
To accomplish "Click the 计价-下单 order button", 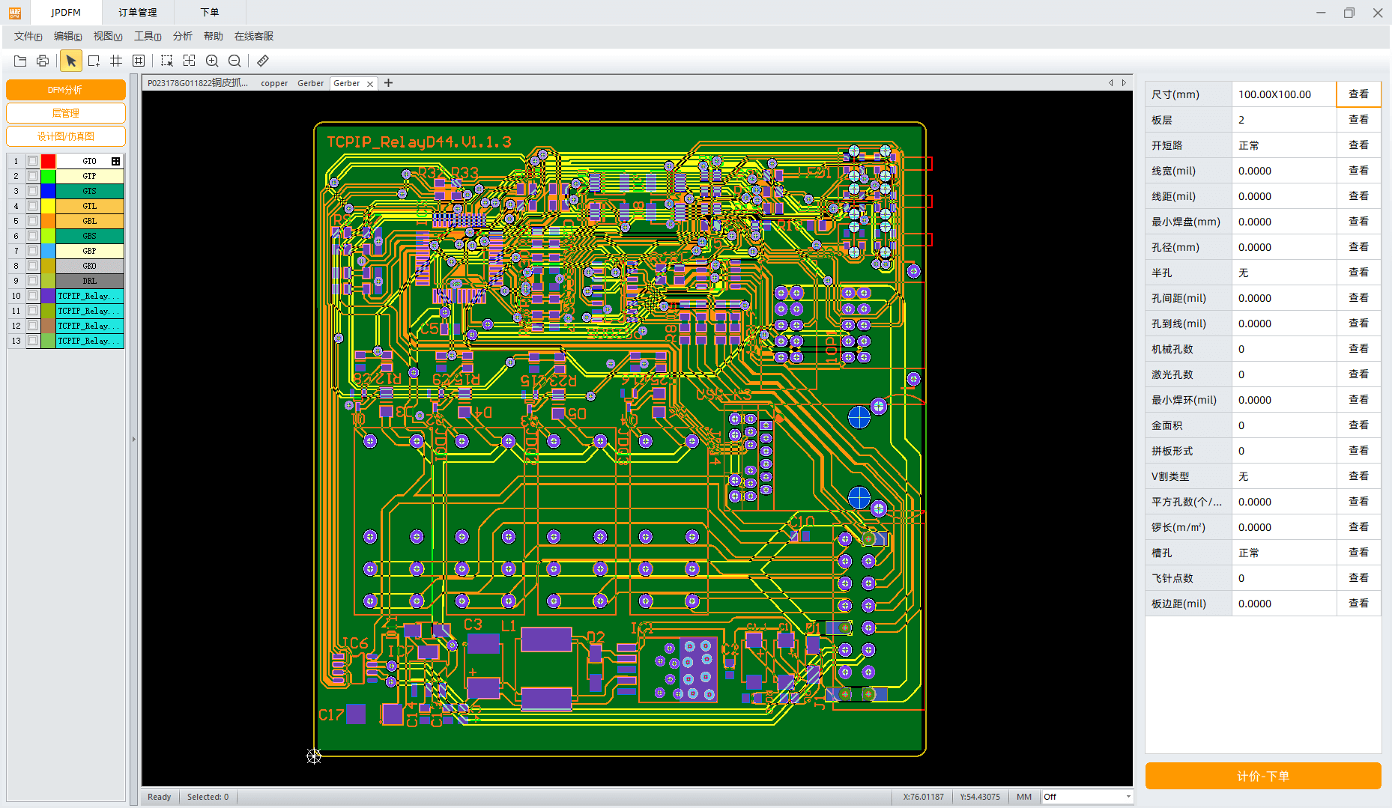I will pos(1262,776).
